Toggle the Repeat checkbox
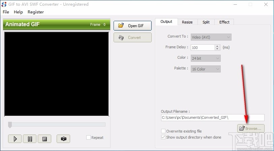 coord(88,138)
